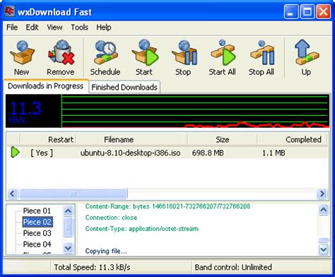335x277 pixels.
Task: Select Piece 01 in the tree
Action: [37, 211]
